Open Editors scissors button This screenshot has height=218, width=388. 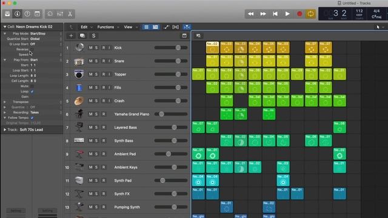point(70,14)
